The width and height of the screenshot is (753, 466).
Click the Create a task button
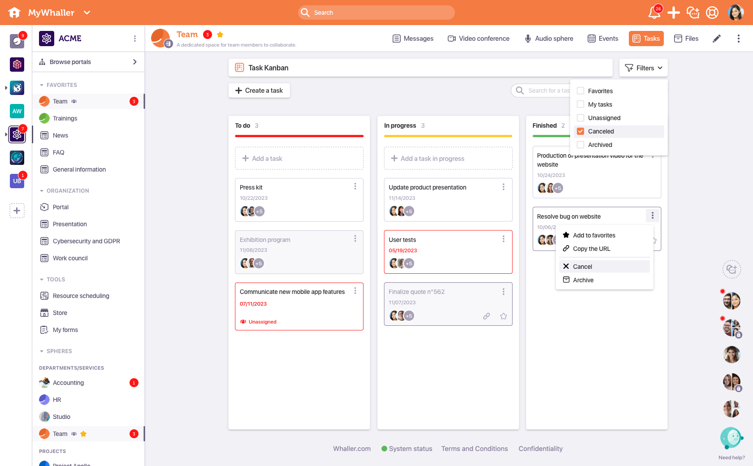[259, 90]
